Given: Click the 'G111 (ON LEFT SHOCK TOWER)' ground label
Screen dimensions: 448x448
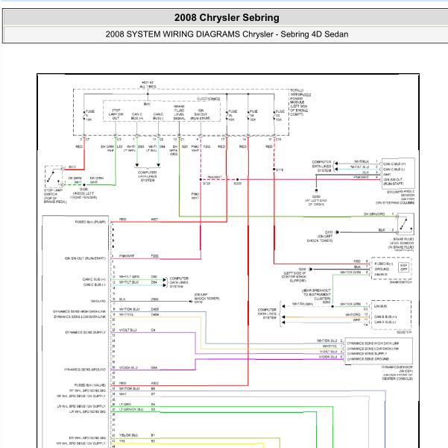Looking at the screenshot, I should point(321,237).
